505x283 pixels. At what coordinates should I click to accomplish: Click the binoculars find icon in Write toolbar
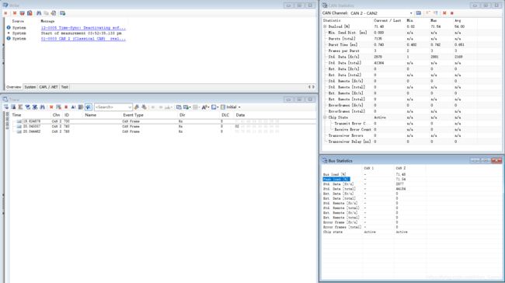click(x=39, y=13)
